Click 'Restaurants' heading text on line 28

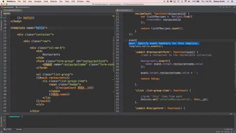coord(51,54)
